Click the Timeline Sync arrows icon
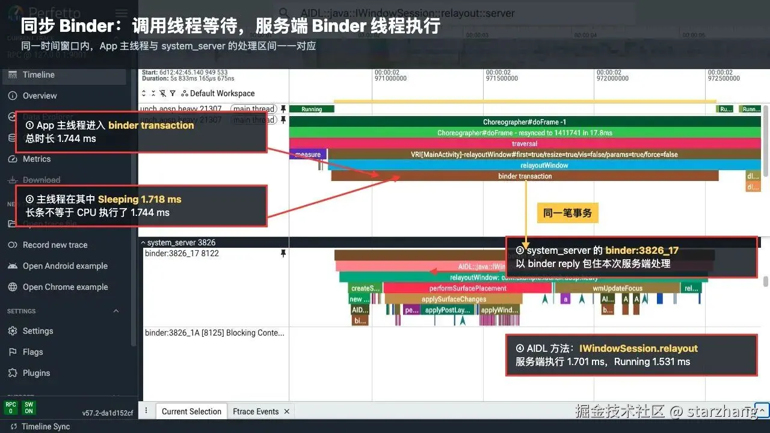 point(13,426)
